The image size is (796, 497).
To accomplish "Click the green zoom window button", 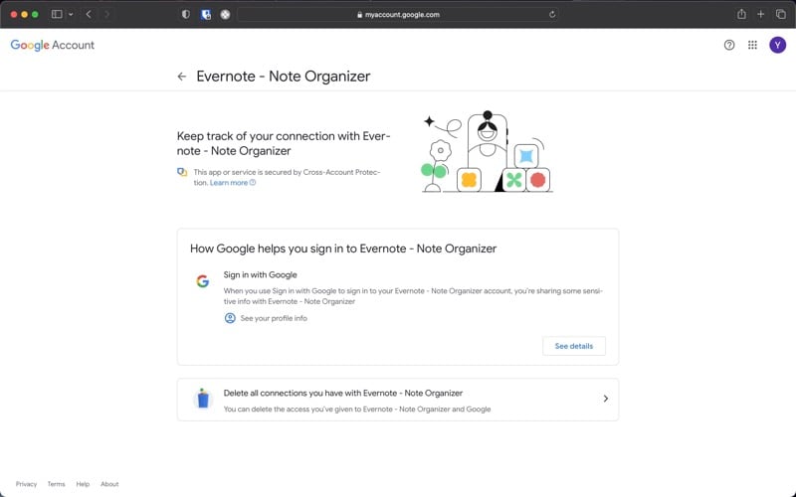I will coord(35,14).
